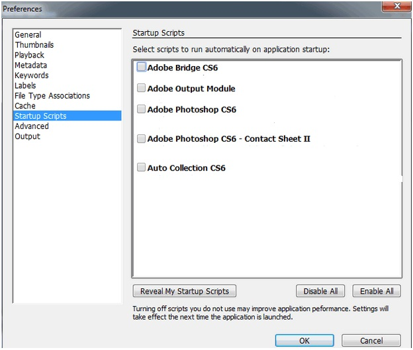
Task: Click the Reveal My Startup Scripts button
Action: (185, 291)
